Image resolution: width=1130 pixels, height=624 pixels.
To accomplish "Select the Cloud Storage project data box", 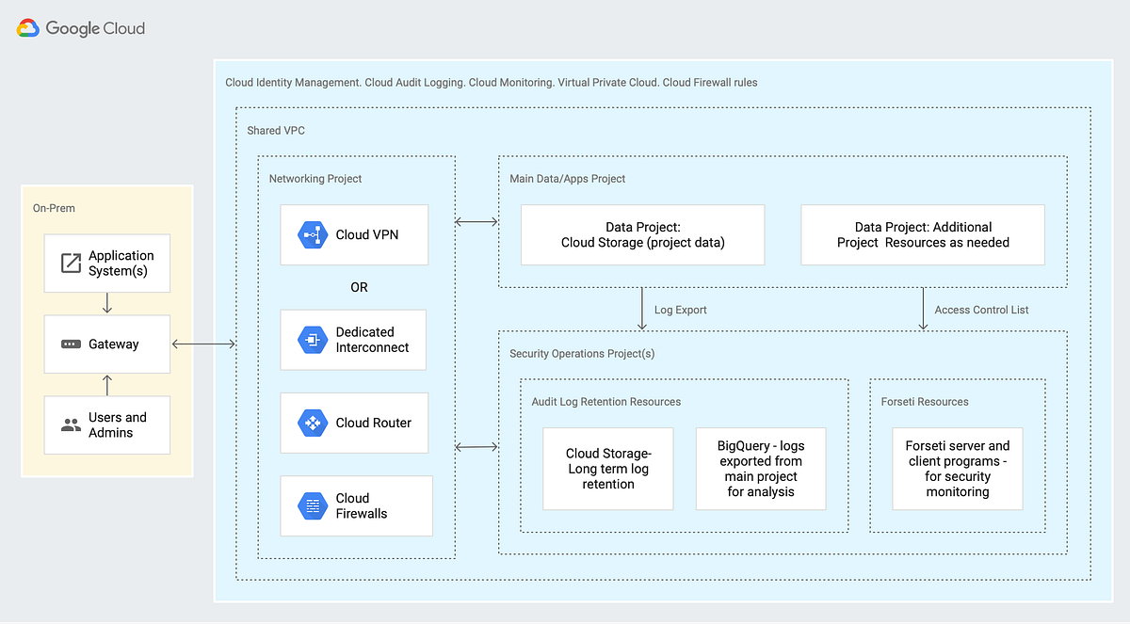I will [x=642, y=234].
